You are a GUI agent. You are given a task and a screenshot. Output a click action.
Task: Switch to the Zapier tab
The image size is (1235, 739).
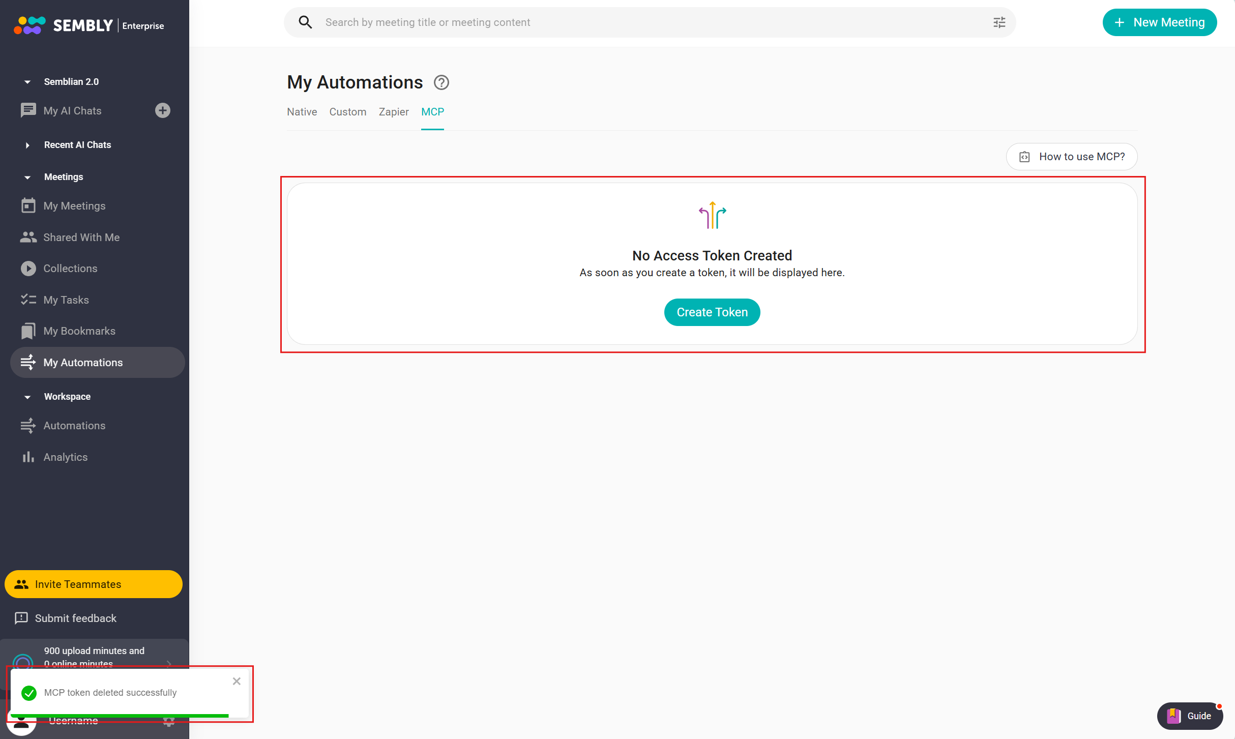click(x=394, y=112)
